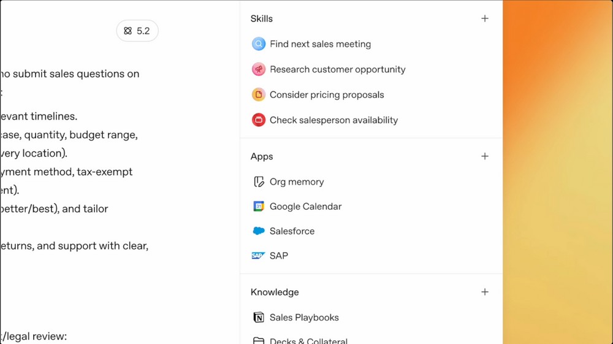The image size is (613, 344).
Task: Click the magnifier icon beside Find next sales meeting
Action: (x=259, y=44)
